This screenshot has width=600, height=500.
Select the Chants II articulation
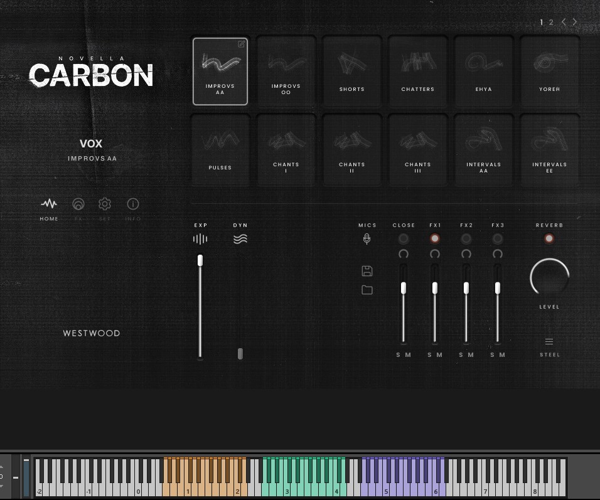(351, 149)
